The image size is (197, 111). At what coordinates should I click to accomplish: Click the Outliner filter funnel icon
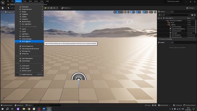pos(159,15)
